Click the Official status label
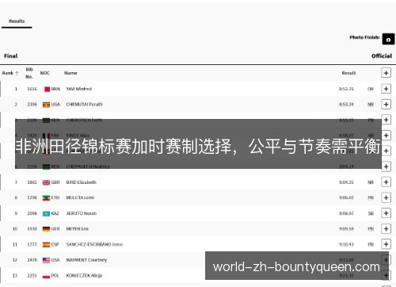 point(382,56)
